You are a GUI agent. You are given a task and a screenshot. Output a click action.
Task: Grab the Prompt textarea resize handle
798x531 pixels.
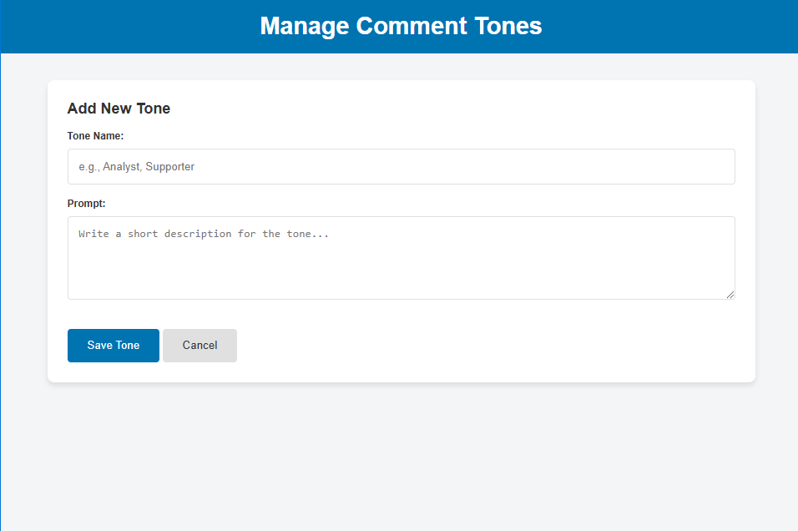(730, 294)
